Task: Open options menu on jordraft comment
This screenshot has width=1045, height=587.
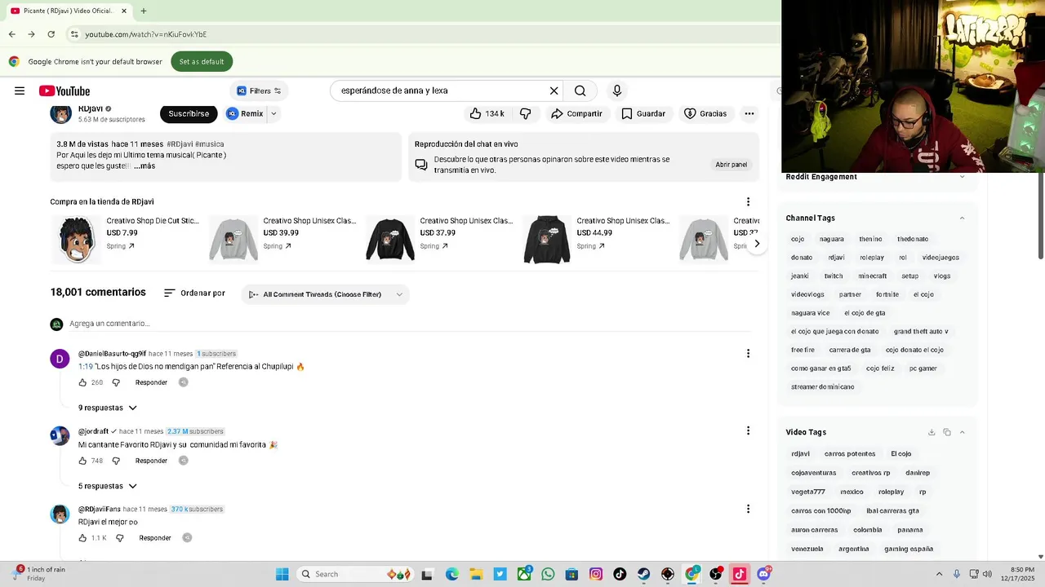Action: (748, 430)
